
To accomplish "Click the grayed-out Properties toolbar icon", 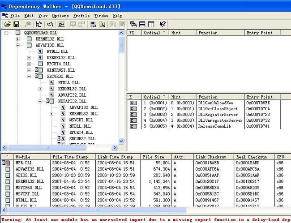I will click(x=81, y=24).
